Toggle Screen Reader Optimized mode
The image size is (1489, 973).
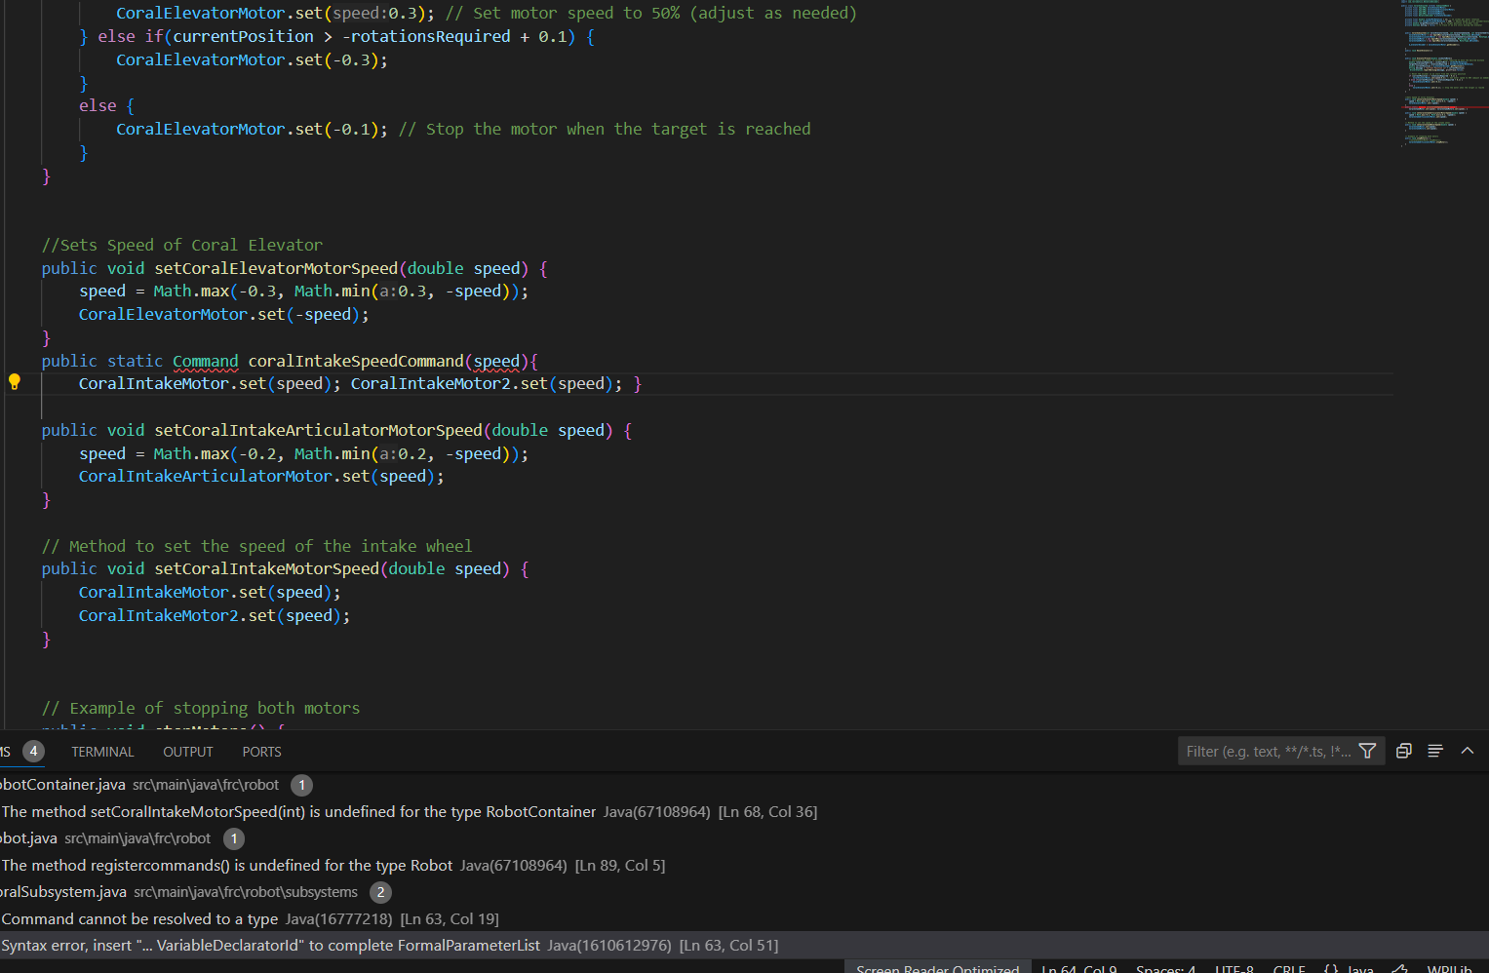[x=936, y=967]
